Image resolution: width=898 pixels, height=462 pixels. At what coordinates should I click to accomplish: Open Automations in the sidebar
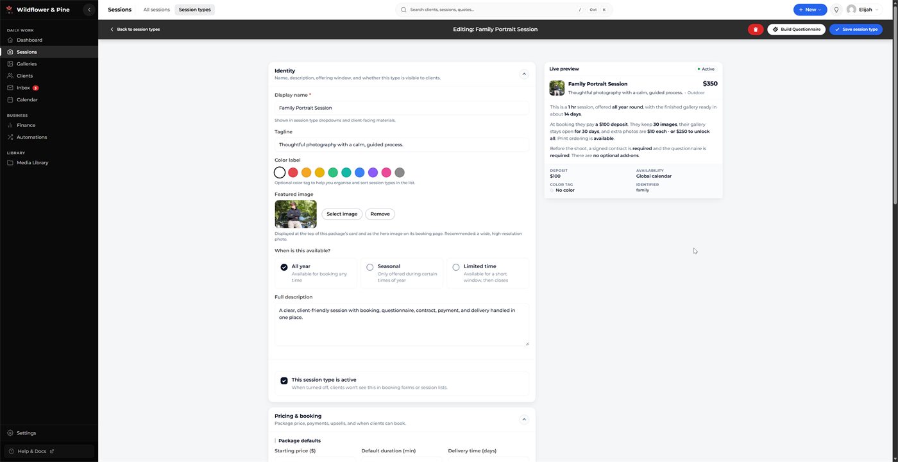tap(49, 137)
